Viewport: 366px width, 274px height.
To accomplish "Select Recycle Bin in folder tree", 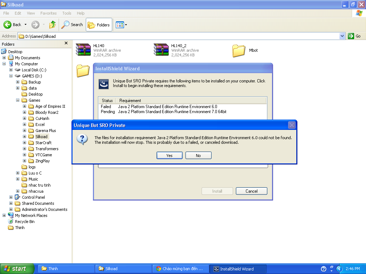I will point(25,221).
